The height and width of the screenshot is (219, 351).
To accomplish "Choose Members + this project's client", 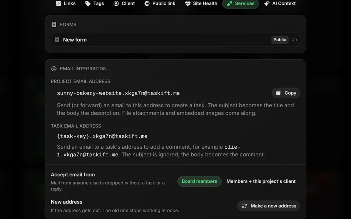I will coord(261,181).
